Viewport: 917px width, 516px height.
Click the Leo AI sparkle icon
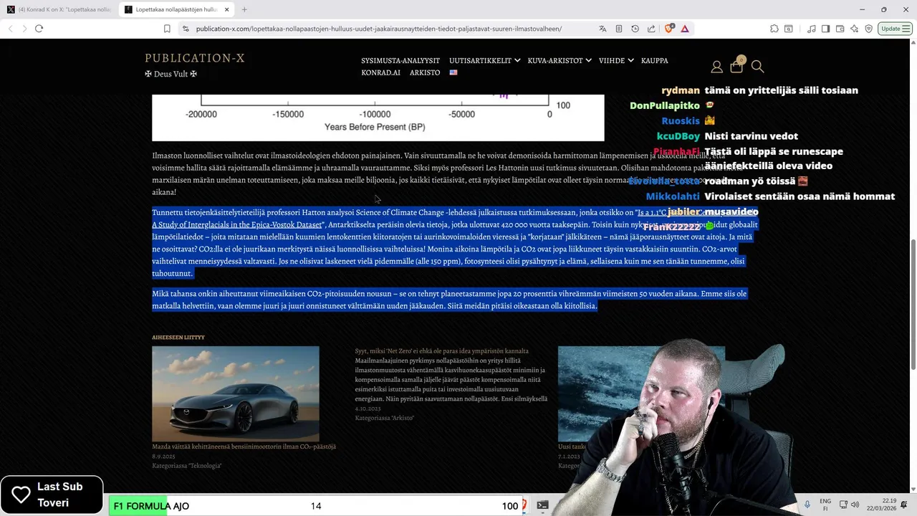click(854, 29)
